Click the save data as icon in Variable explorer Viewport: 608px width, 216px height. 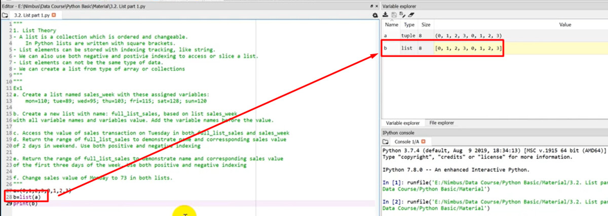[401, 15]
